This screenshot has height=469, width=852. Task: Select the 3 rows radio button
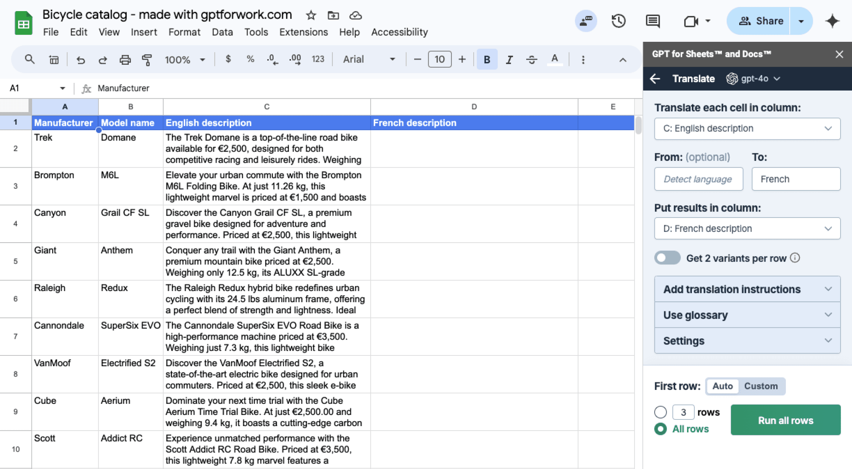point(660,412)
